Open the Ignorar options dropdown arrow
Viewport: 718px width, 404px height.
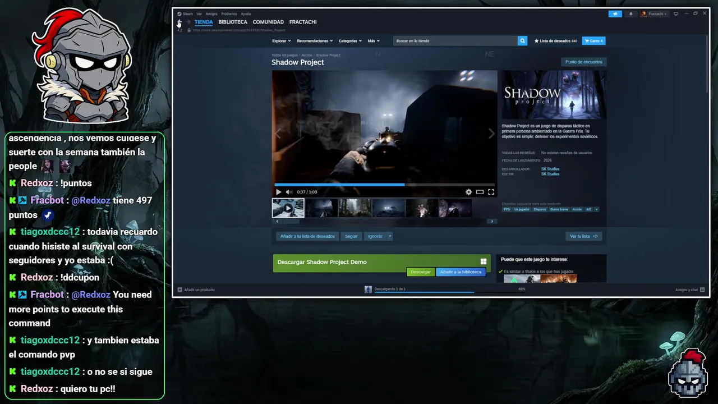[390, 236]
